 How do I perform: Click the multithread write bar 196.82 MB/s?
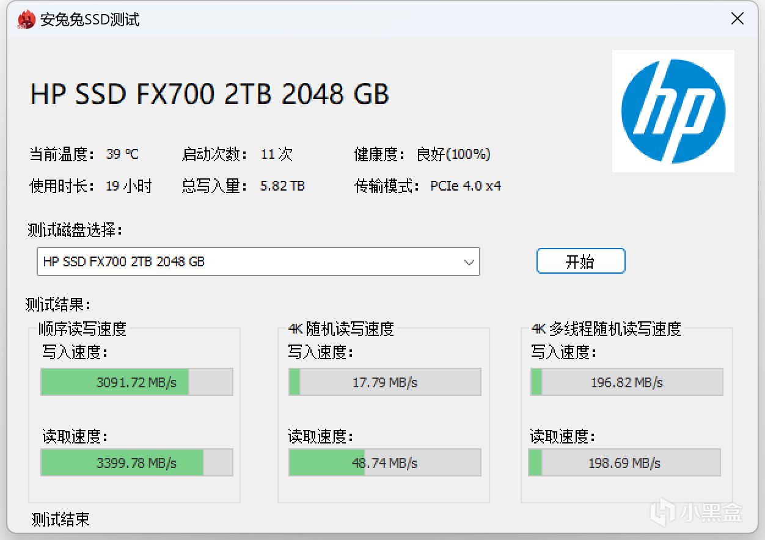627,382
